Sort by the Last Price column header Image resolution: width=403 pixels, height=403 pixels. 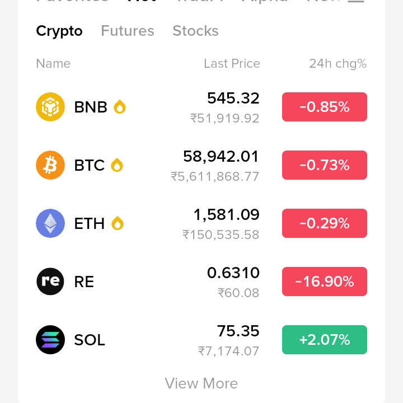[x=232, y=63]
